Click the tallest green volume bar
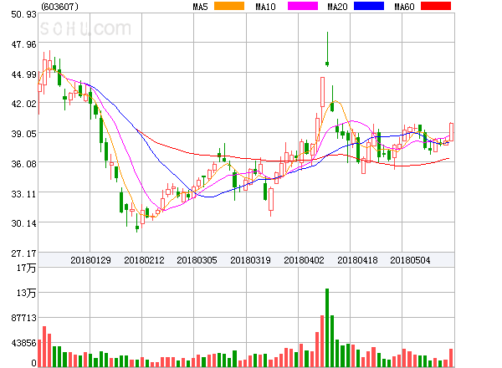 pos(327,328)
